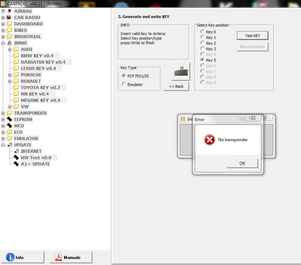Open HW Test v0.8 tree item

tap(36, 157)
